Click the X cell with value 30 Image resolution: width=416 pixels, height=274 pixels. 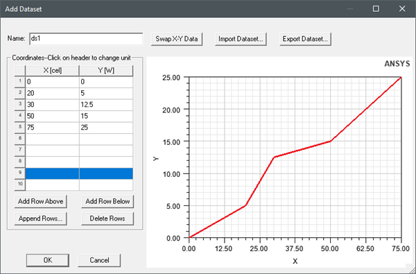[x=52, y=105]
